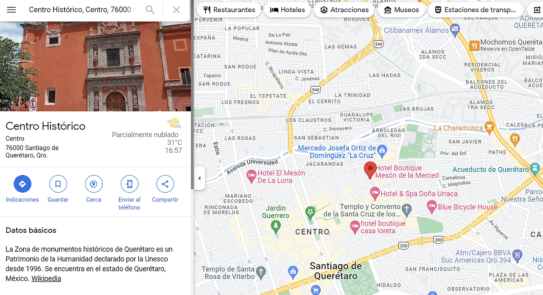Click the search magnifier icon
This screenshot has width=543, height=295.
[150, 10]
